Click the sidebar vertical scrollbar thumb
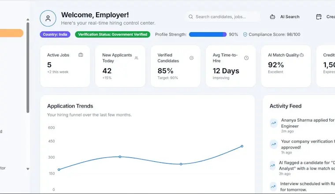 point(28,67)
